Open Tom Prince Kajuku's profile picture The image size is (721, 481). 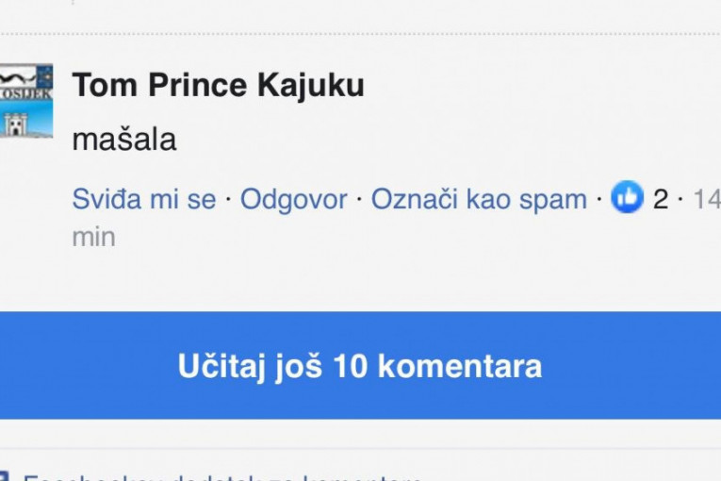25,102
